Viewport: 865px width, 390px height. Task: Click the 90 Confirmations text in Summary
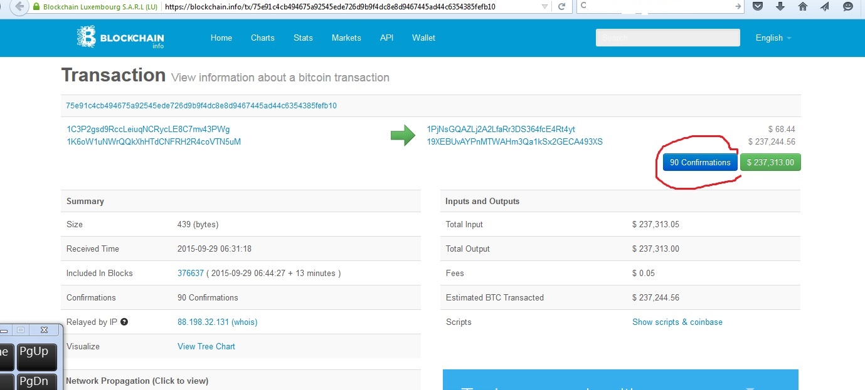point(208,297)
